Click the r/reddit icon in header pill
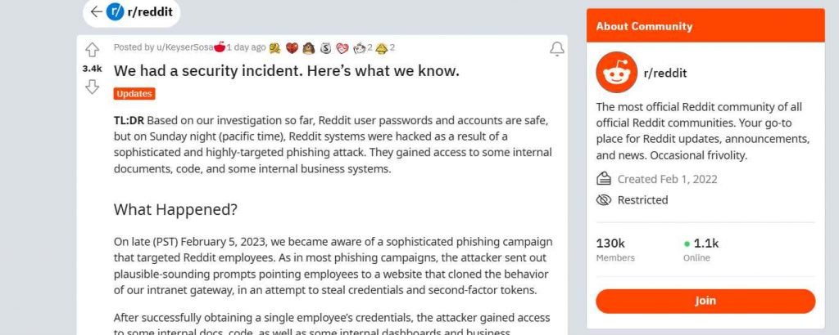 coord(115,11)
